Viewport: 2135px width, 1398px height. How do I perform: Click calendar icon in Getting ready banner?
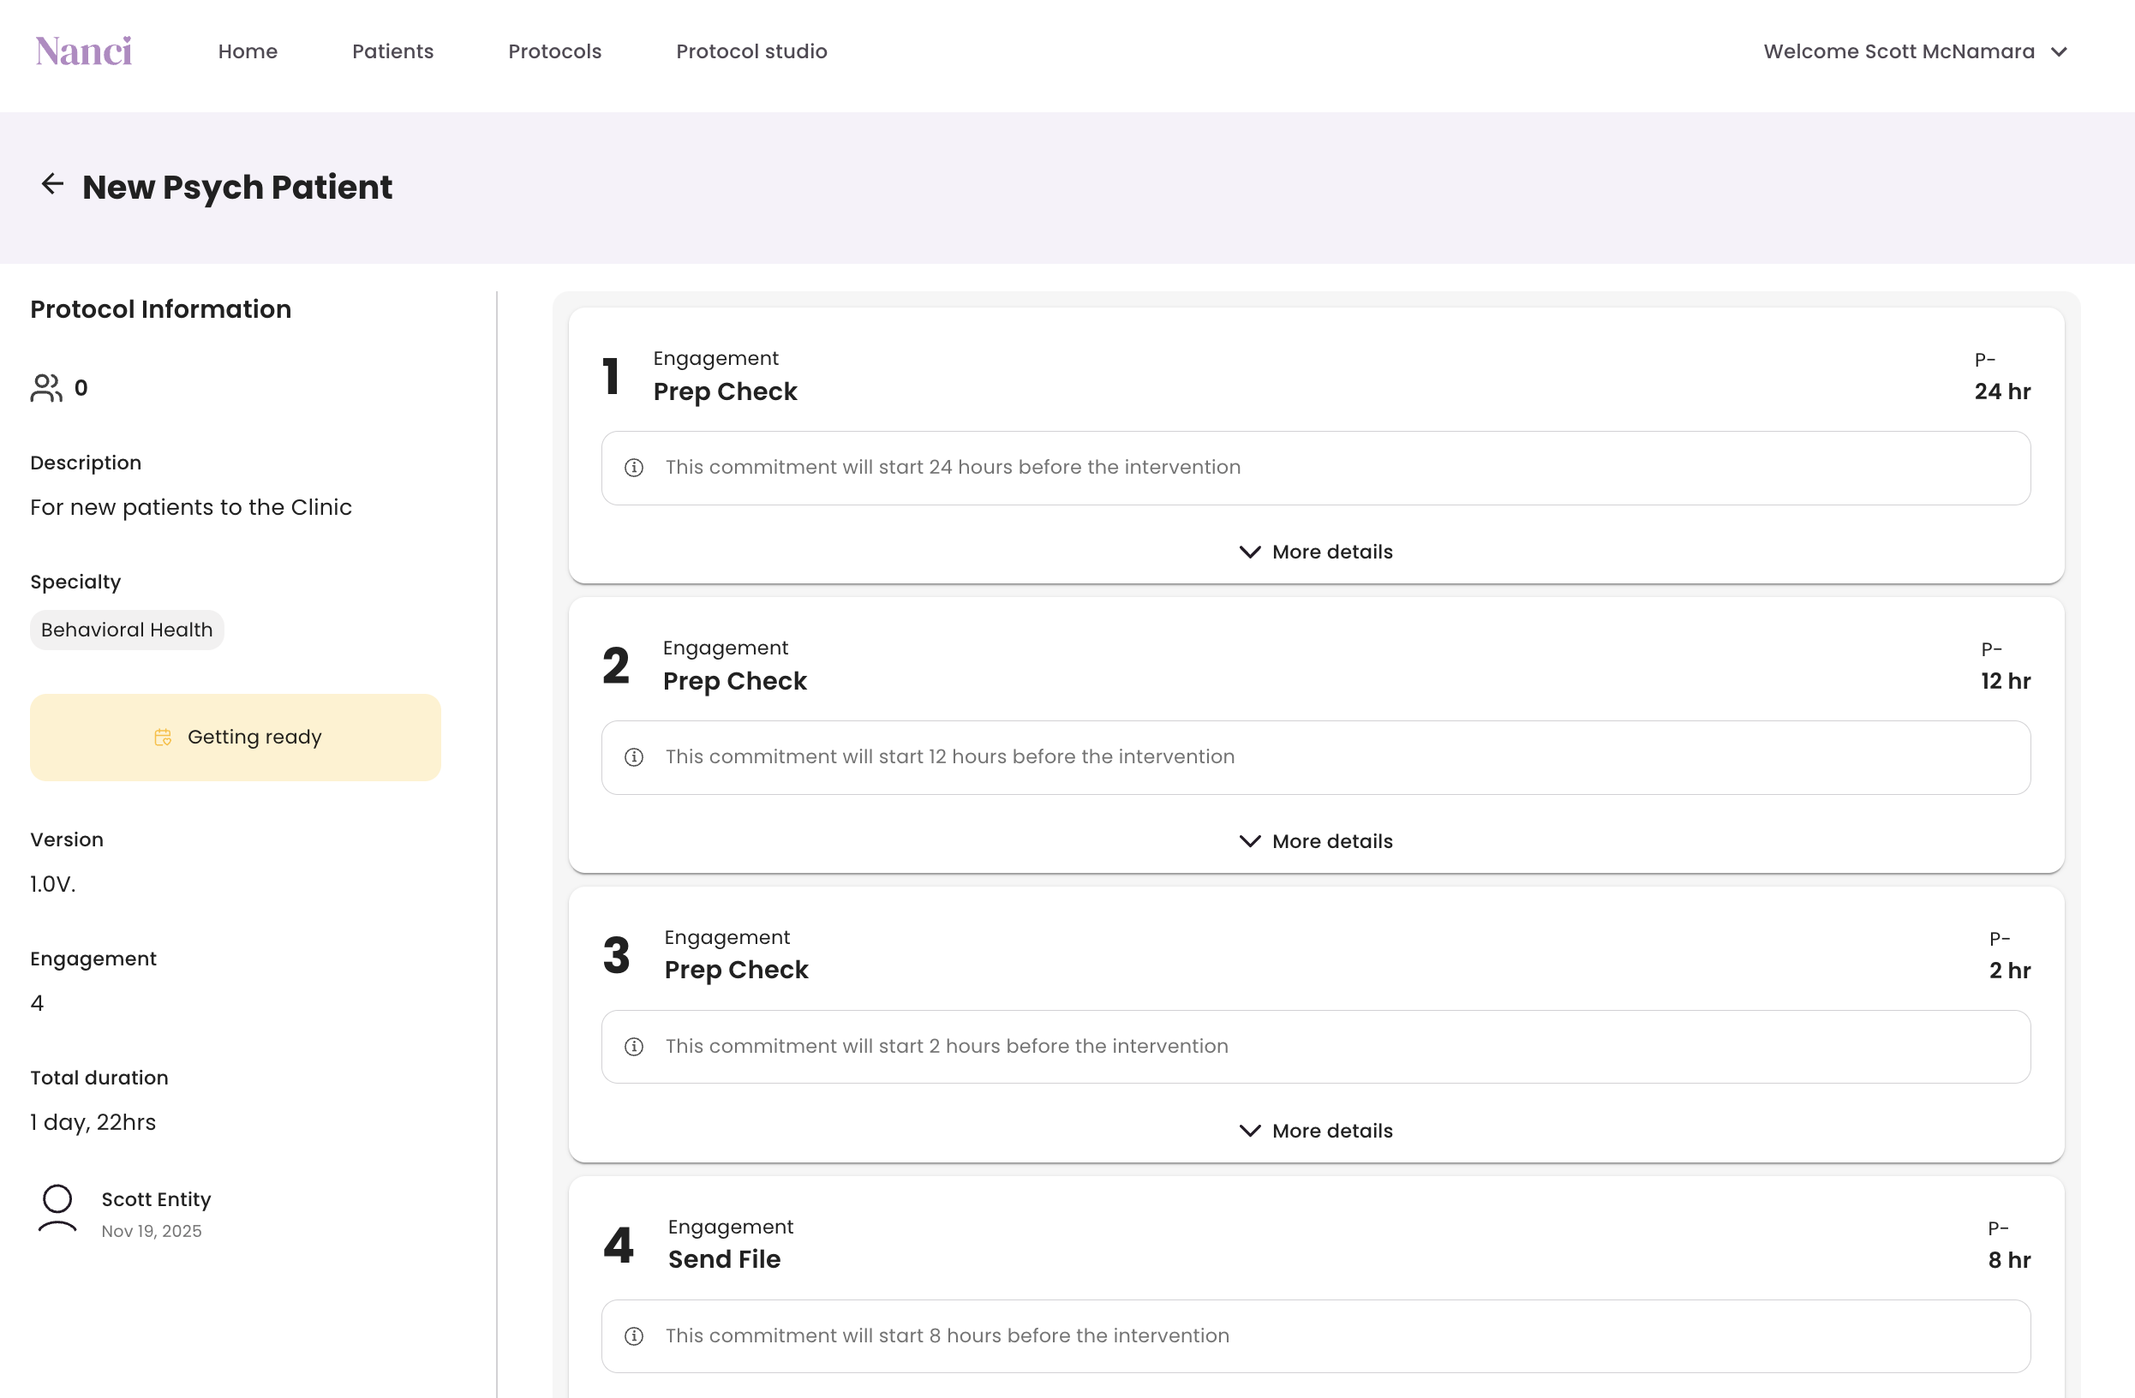click(x=163, y=737)
